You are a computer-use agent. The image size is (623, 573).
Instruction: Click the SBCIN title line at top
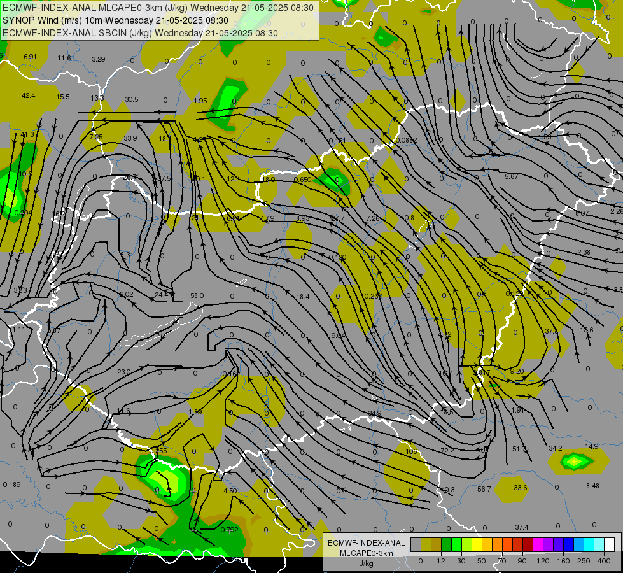tap(140, 33)
